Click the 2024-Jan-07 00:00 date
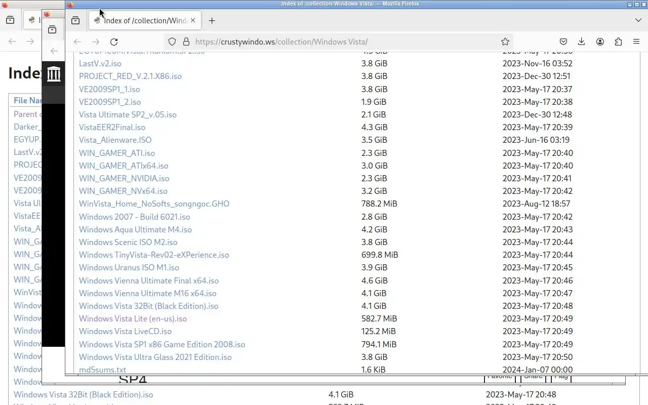This screenshot has width=648, height=405. pos(537,370)
